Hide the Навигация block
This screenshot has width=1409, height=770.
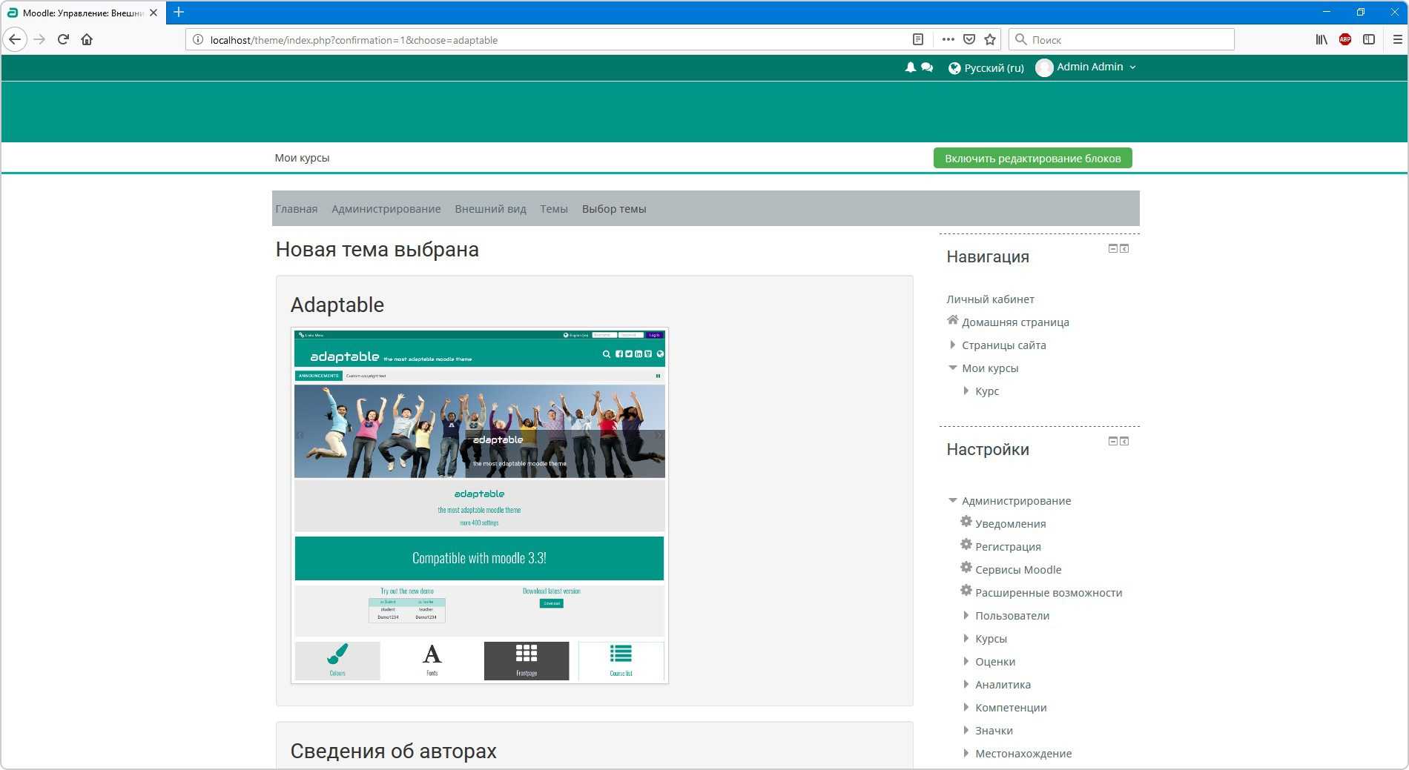click(1112, 248)
